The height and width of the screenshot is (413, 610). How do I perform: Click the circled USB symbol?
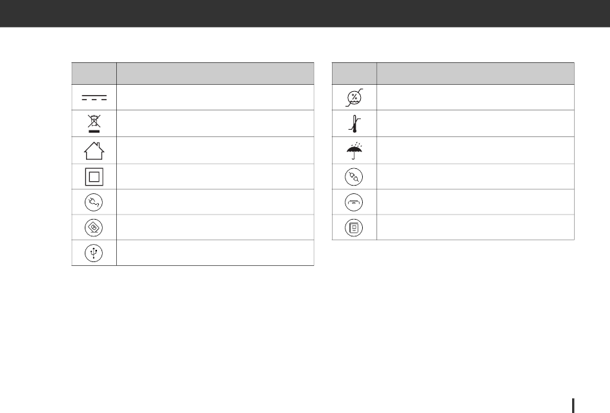[x=94, y=253]
